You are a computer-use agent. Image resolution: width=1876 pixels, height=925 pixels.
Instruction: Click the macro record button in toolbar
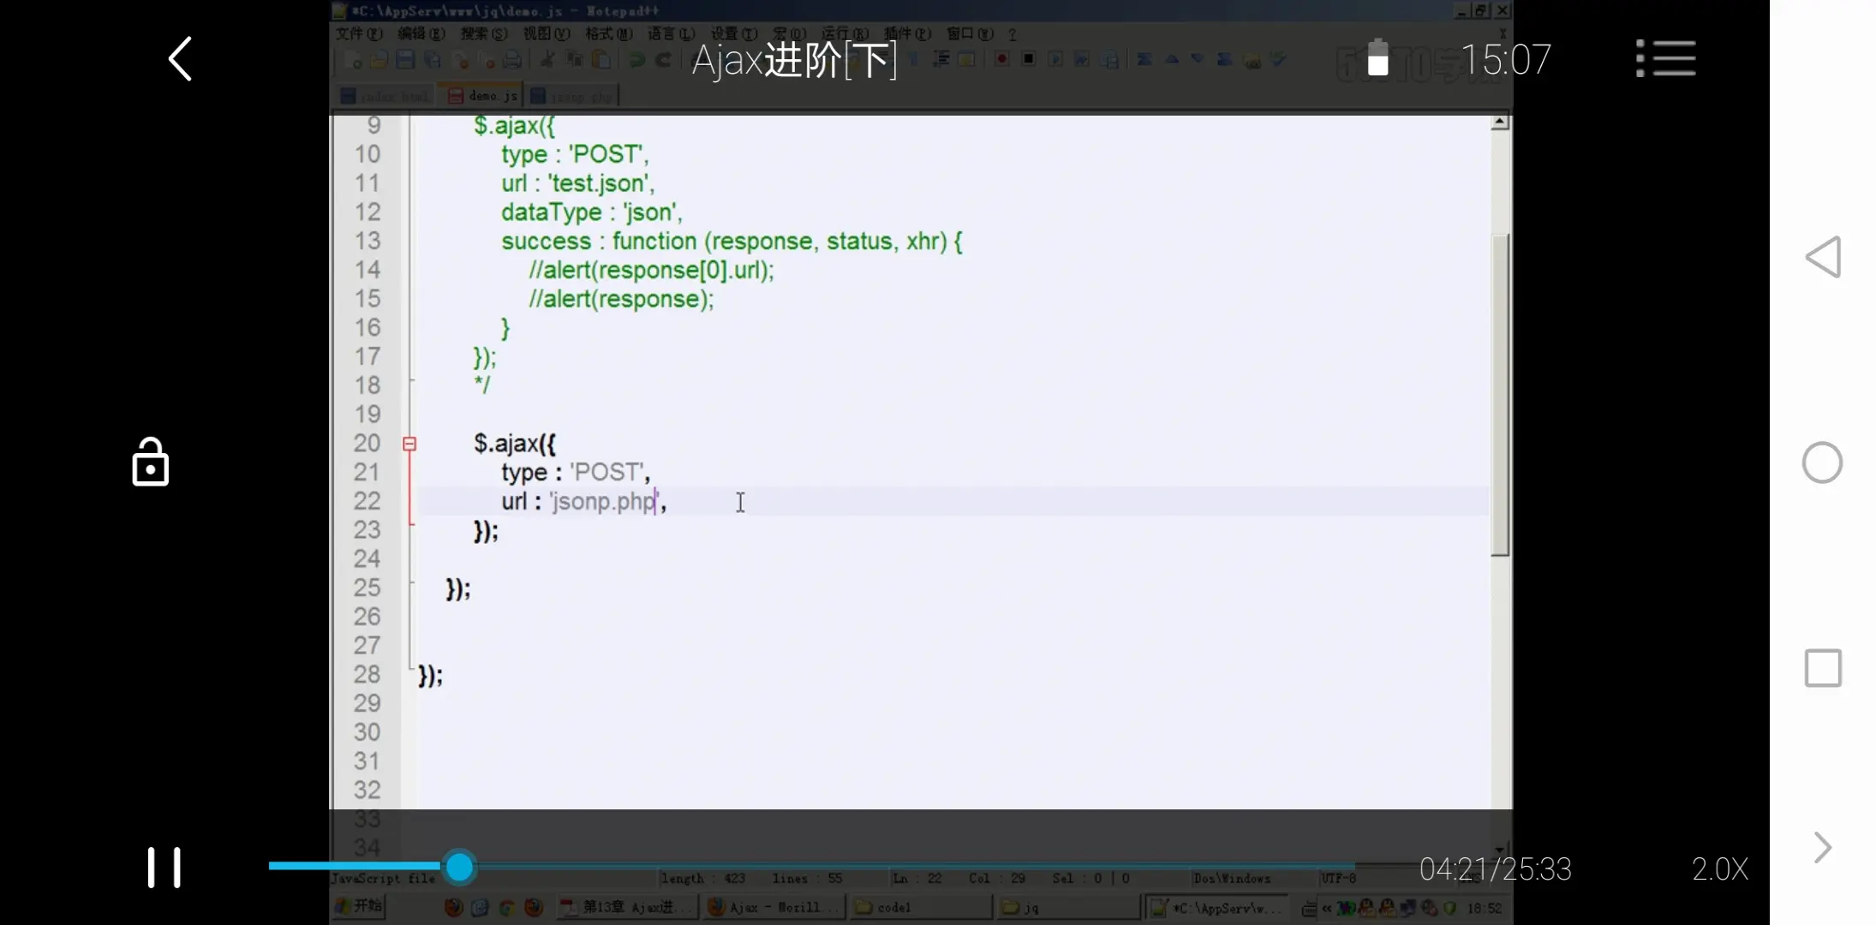coord(1001,59)
